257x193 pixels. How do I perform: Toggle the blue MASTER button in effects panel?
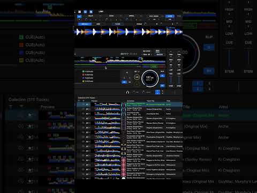pyautogui.click(x=170, y=16)
